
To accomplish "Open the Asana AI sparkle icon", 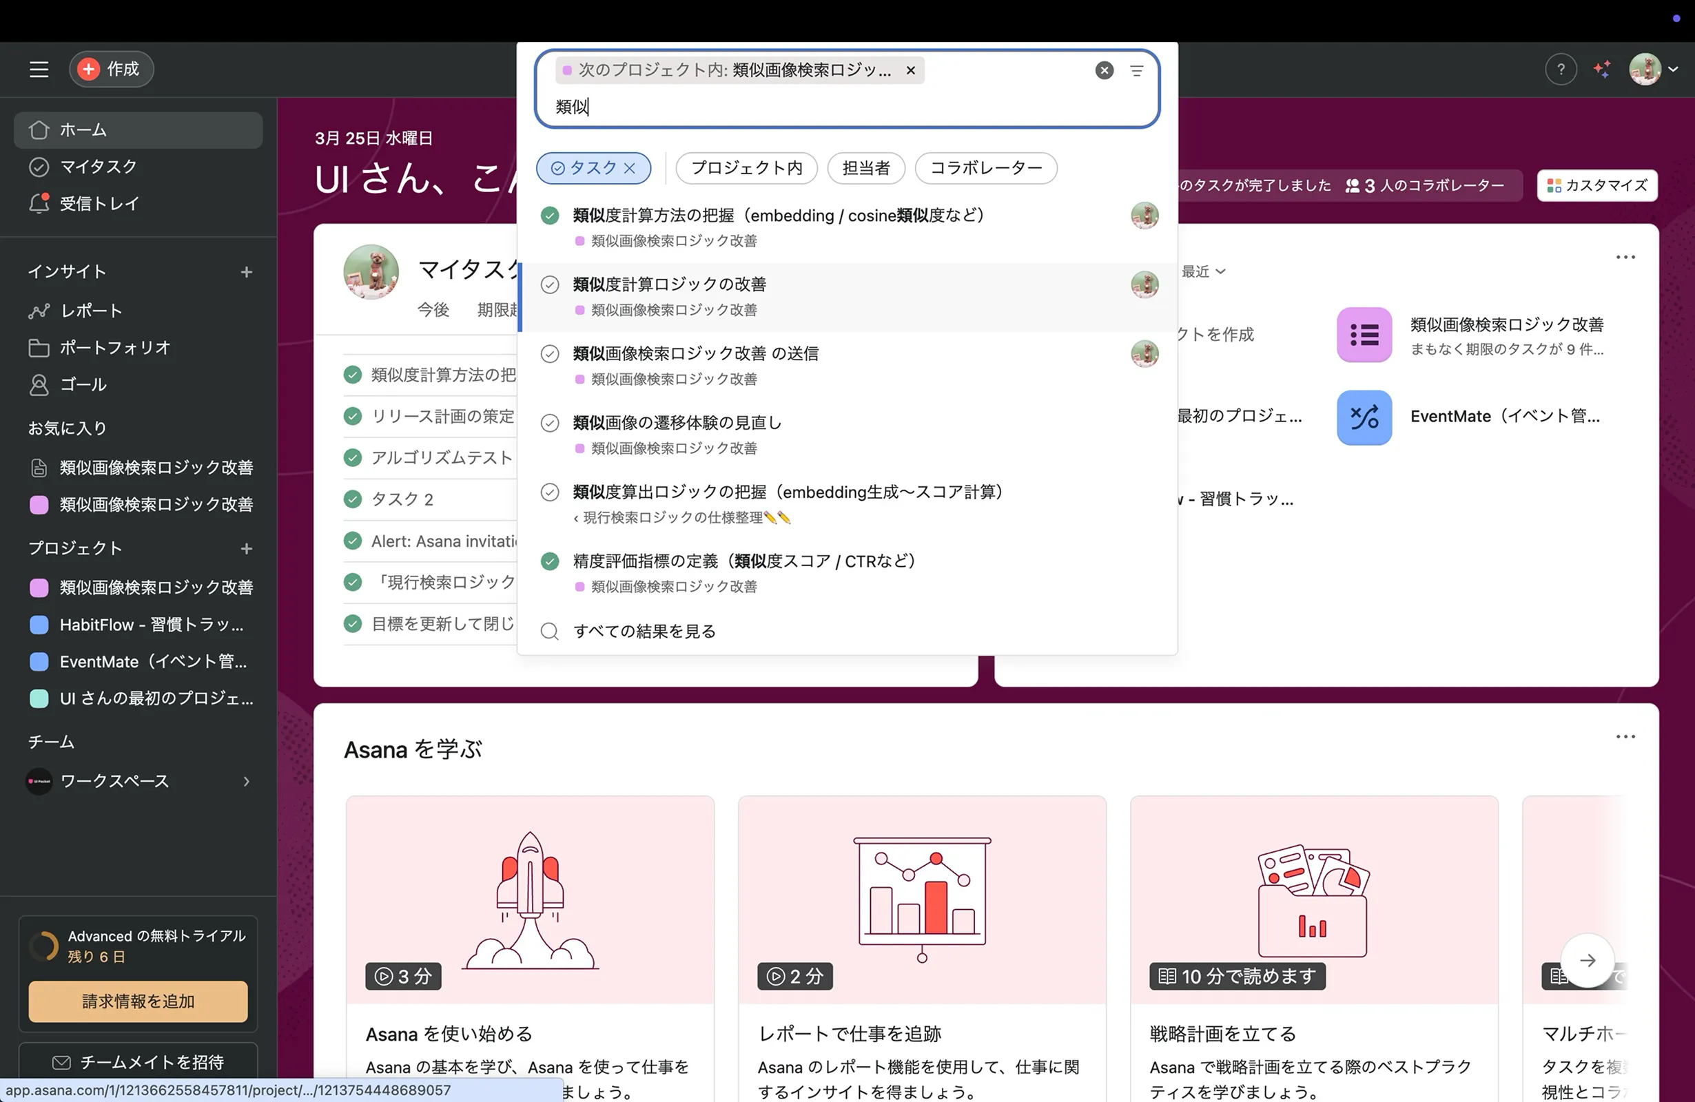I will pyautogui.click(x=1603, y=69).
